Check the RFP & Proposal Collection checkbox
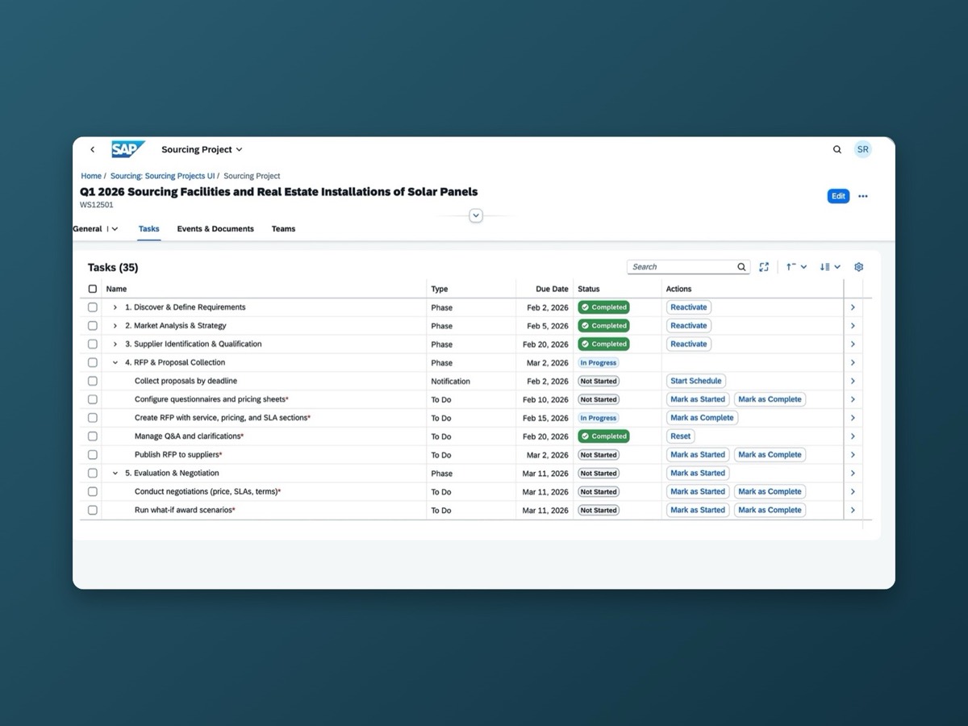The image size is (968, 726). click(x=93, y=363)
